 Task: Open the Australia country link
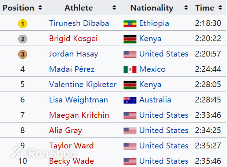155,100
